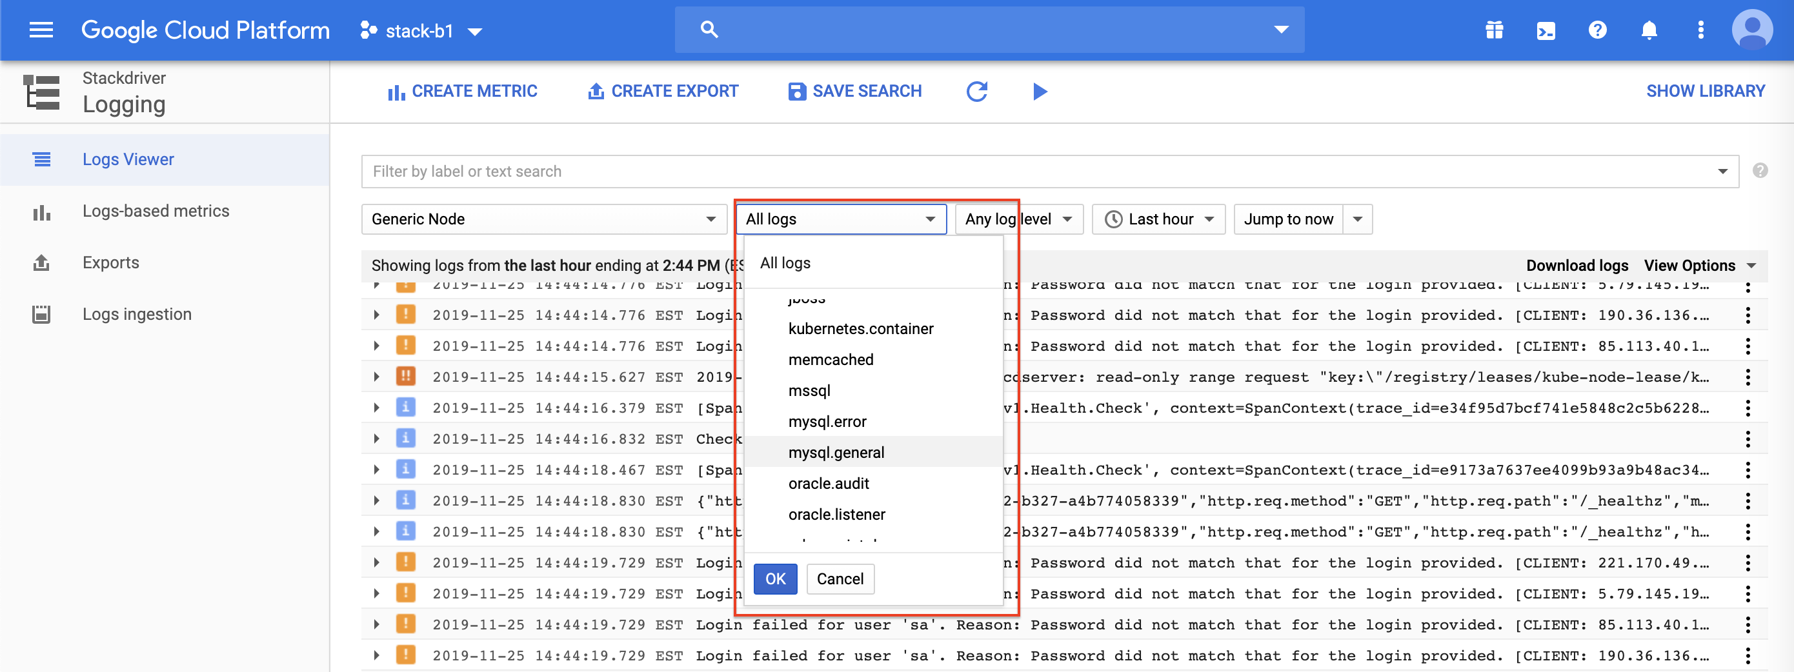This screenshot has width=1794, height=672.
Task: Click the search magnifier icon
Action: [709, 29]
